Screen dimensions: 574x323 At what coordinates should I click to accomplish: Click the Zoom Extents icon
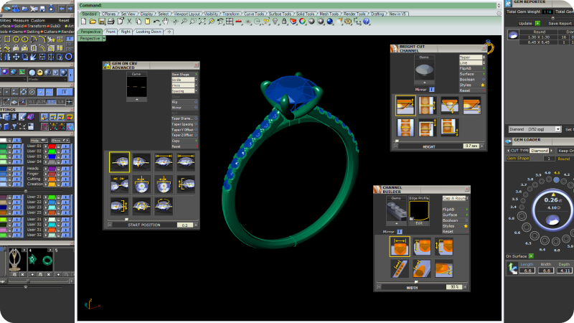[x=202, y=22]
